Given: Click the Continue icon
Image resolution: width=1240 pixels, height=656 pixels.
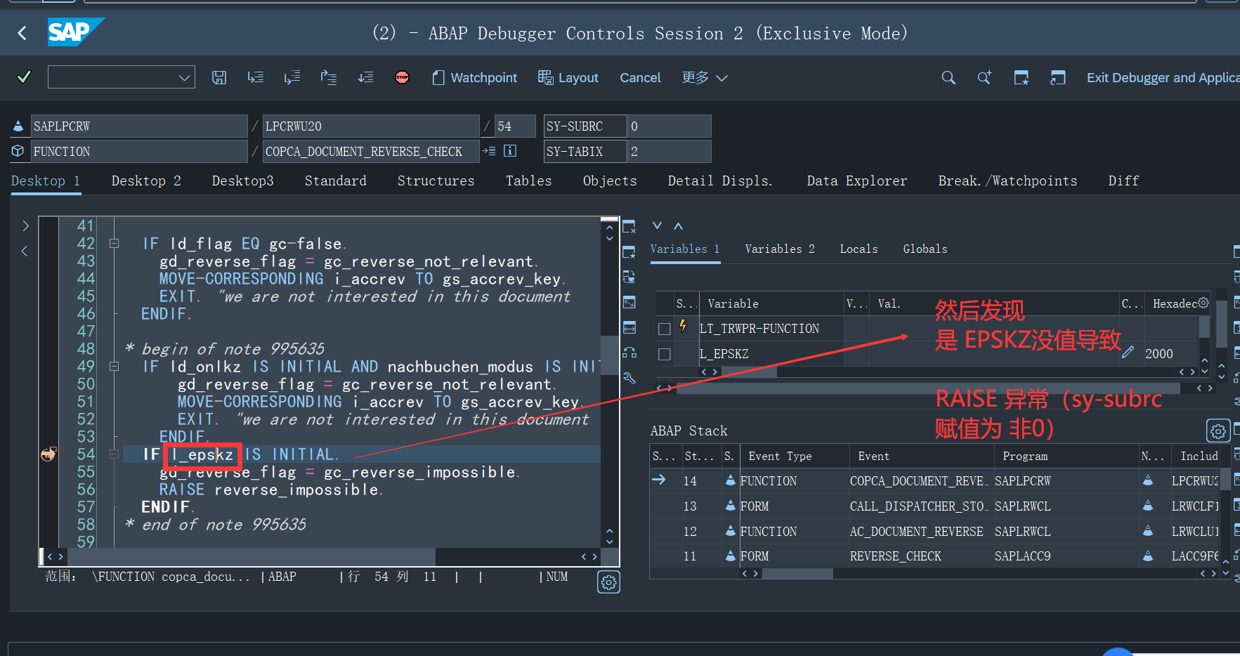Looking at the screenshot, I should [365, 77].
